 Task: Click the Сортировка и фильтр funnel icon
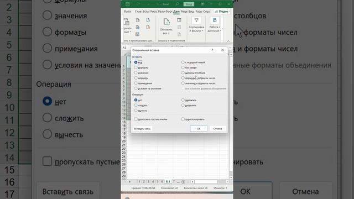click(x=196, y=20)
